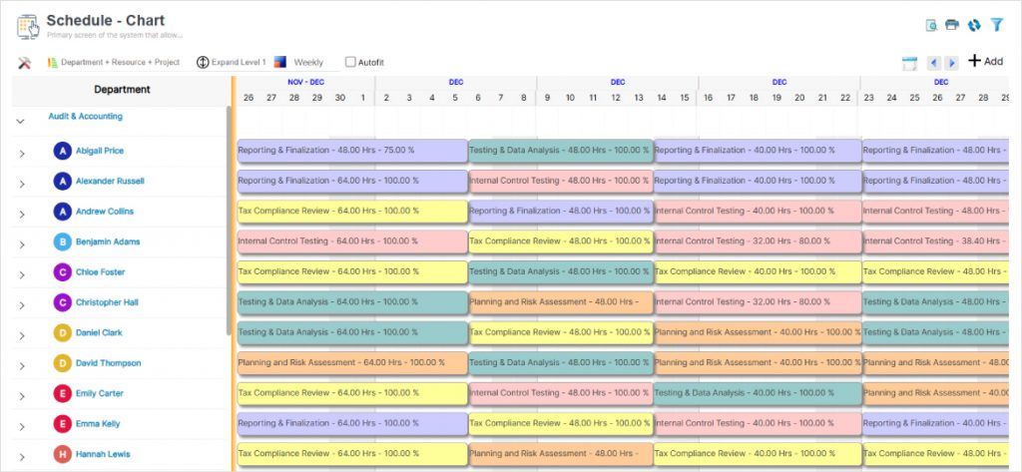Open the Weekly view selector

(x=299, y=62)
